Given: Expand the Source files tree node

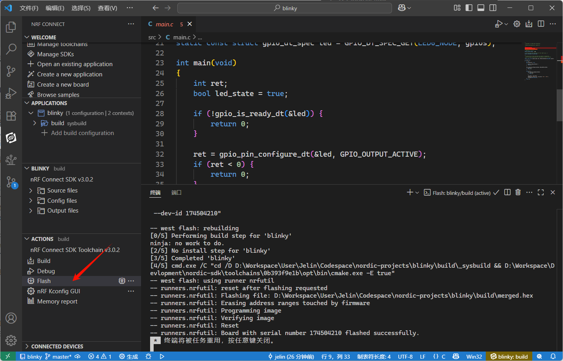Looking at the screenshot, I should pos(31,191).
